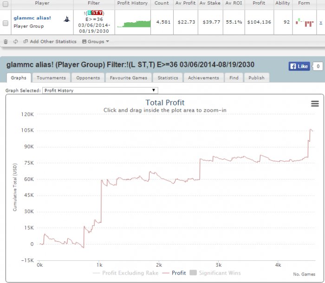This screenshot has height=283, width=325.
Task: Click the trash delete icon
Action: click(6, 42)
